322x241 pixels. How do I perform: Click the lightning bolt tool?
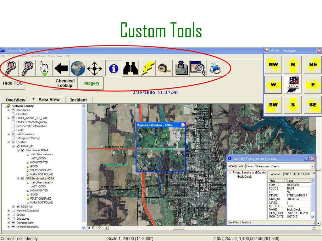[147, 68]
